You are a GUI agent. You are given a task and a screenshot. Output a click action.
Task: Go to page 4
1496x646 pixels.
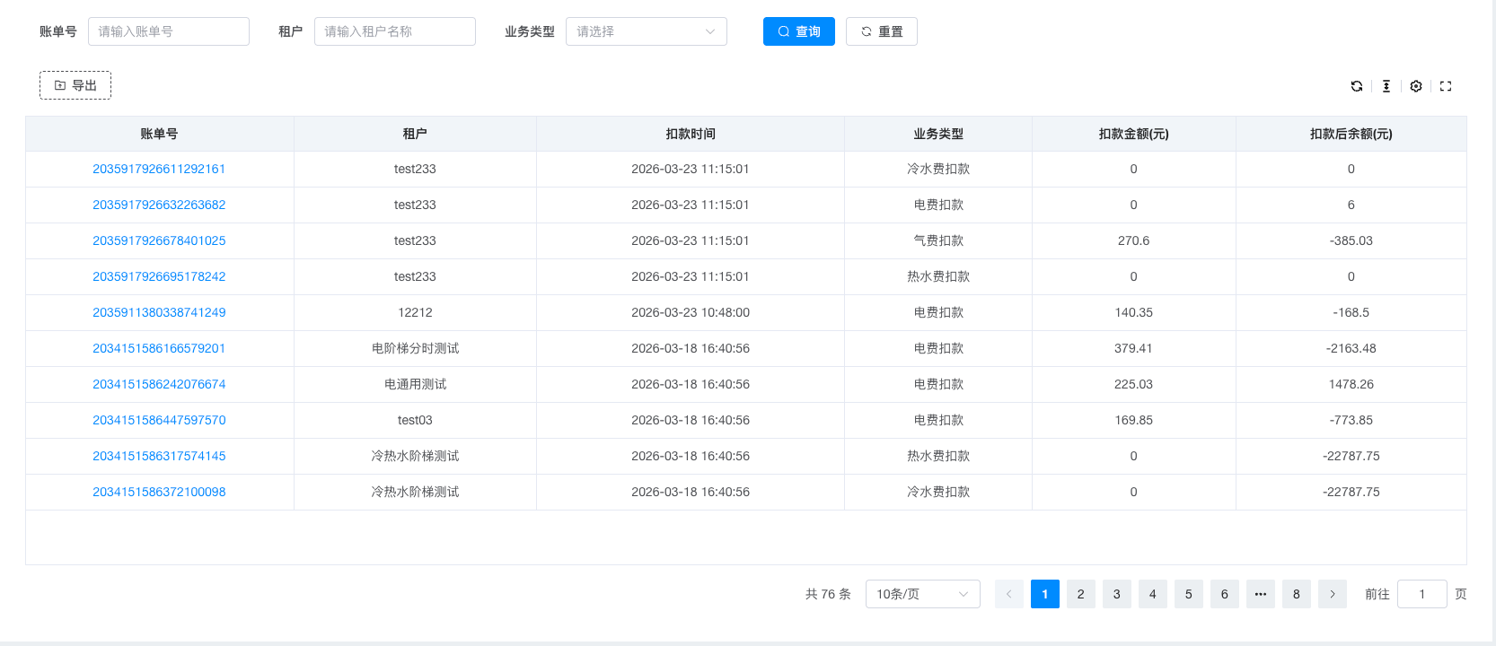1153,594
